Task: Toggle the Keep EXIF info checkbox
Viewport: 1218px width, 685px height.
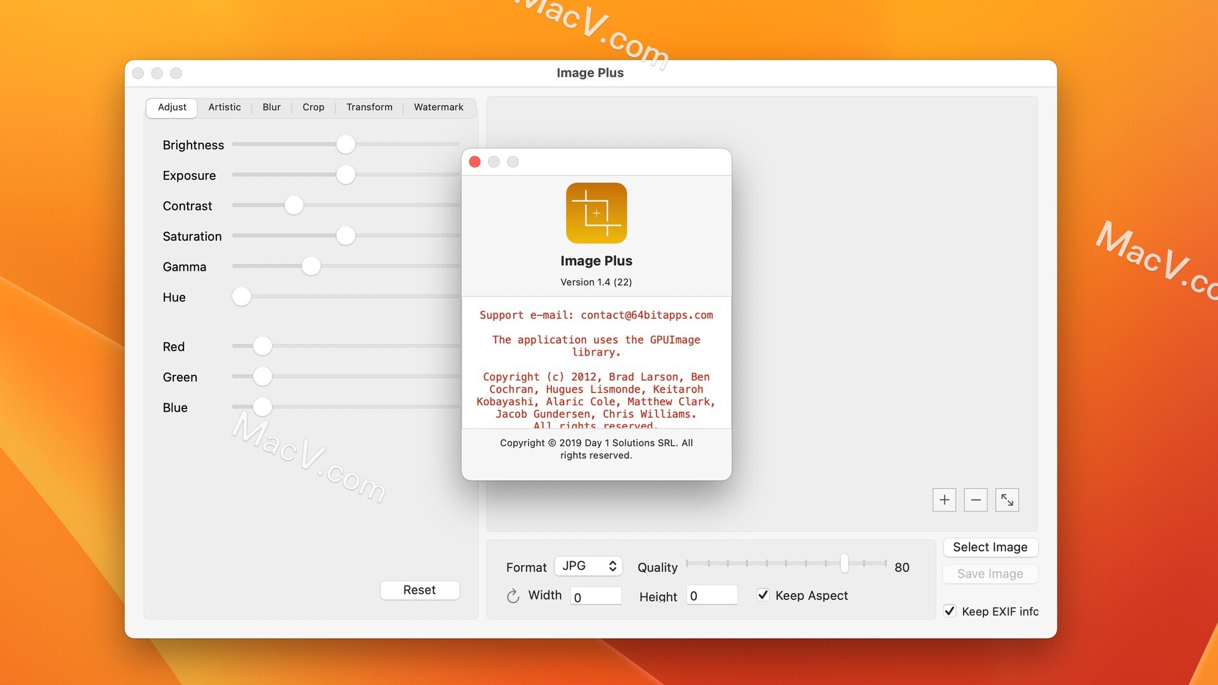Action: pos(950,611)
